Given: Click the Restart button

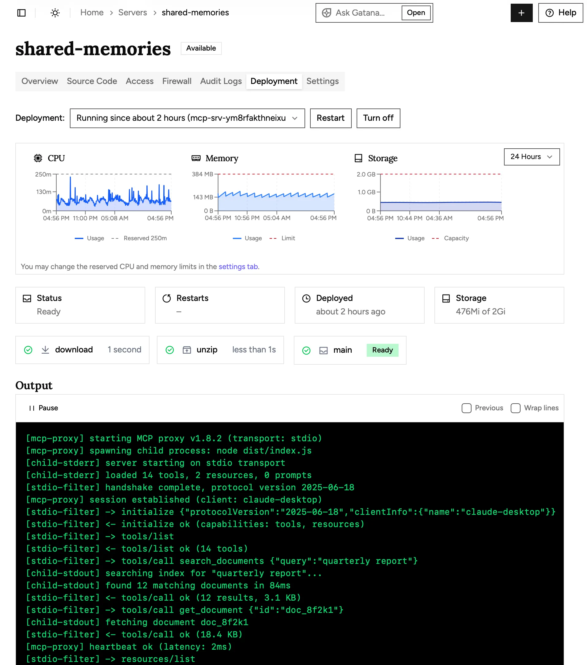Looking at the screenshot, I should click(330, 118).
